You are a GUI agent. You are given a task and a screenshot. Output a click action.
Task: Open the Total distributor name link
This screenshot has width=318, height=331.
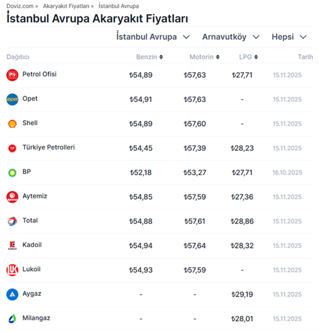pyautogui.click(x=30, y=220)
